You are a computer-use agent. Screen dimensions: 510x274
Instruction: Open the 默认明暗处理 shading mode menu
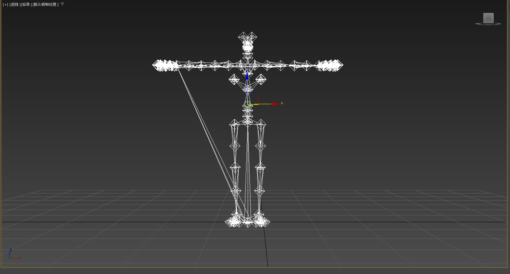(46, 4)
